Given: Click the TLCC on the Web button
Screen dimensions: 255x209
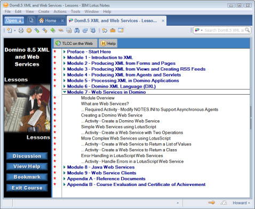Looking at the screenshot, I should coord(76,43).
